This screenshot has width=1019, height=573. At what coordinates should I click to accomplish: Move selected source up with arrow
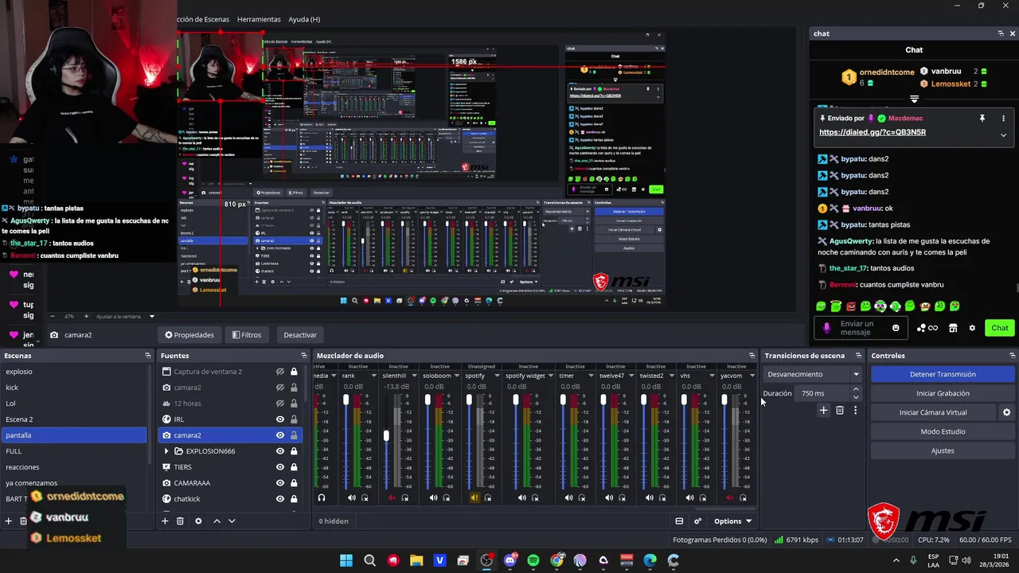click(217, 521)
